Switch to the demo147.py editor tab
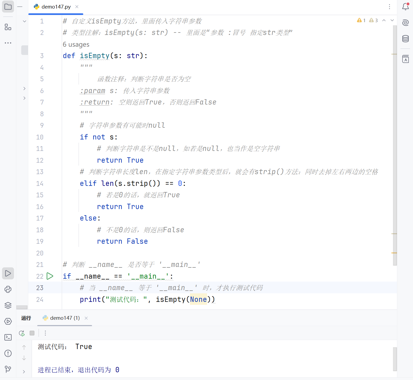 click(x=56, y=7)
